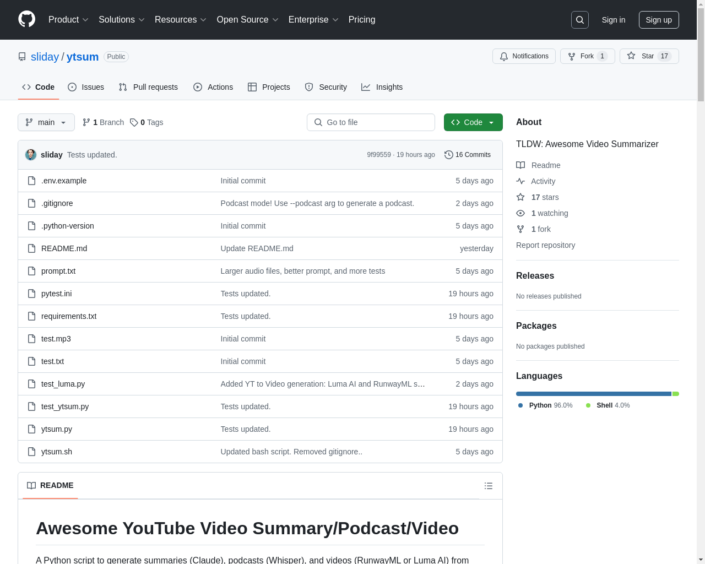Click the file icon for test.mp3
This screenshot has height=564, width=705.
pos(32,339)
